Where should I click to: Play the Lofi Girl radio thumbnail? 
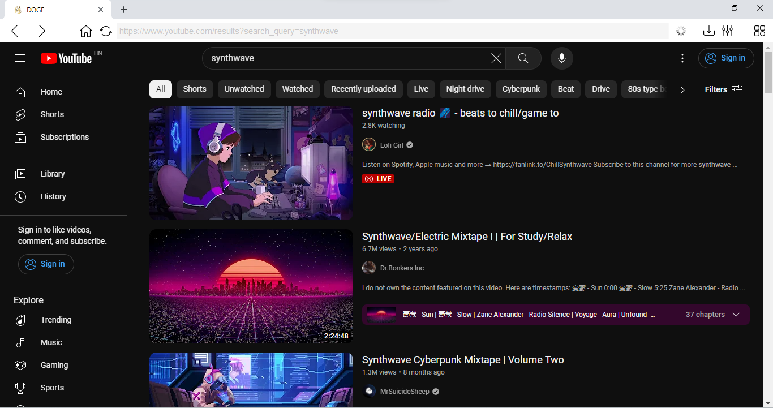[x=251, y=163]
